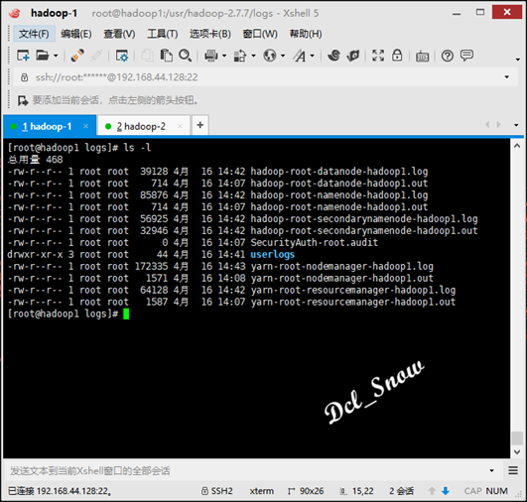
Task: Click the compose bar hamburger menu icon
Action: 513,470
